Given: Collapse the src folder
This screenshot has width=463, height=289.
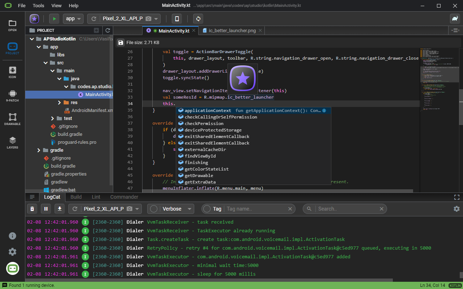Looking at the screenshot, I should (46, 63).
